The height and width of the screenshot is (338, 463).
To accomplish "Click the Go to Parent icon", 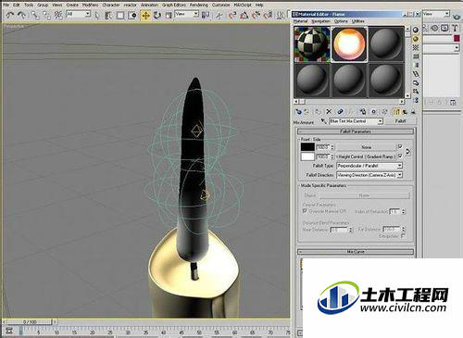I will (405, 112).
